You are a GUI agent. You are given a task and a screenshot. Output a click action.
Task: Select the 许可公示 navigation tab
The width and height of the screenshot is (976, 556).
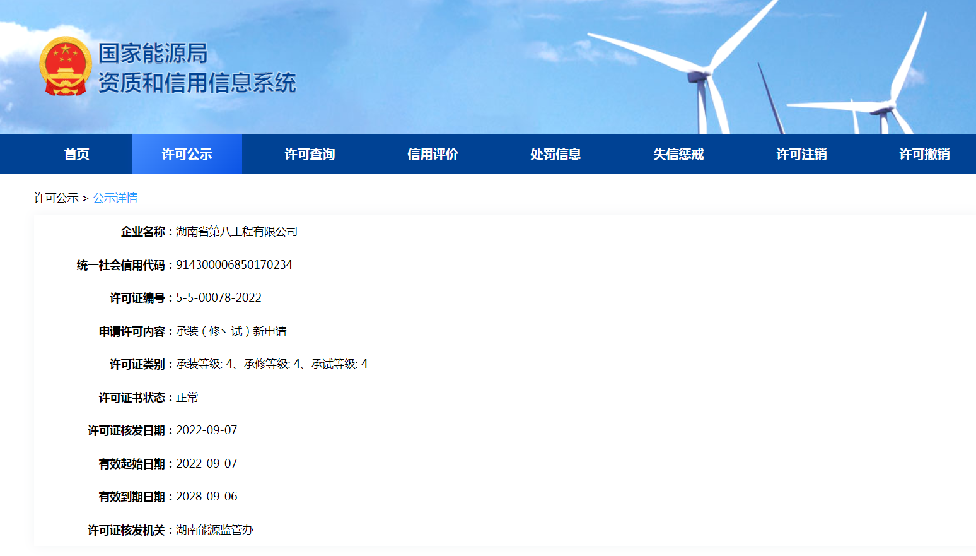(187, 154)
